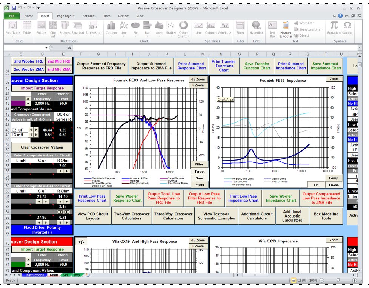Minimize the ribbon with the caret icon
This screenshot has height=288, width=369.
click(x=334, y=16)
